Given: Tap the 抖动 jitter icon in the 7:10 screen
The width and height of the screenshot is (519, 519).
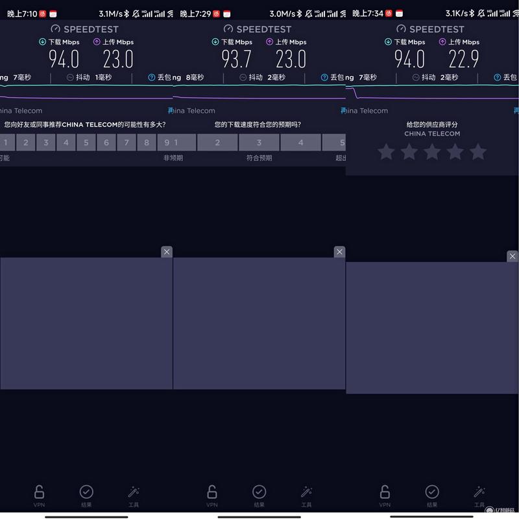Looking at the screenshot, I should coord(70,77).
